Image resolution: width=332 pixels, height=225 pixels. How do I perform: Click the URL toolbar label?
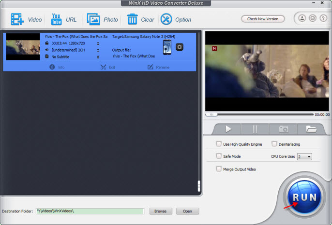tap(71, 20)
